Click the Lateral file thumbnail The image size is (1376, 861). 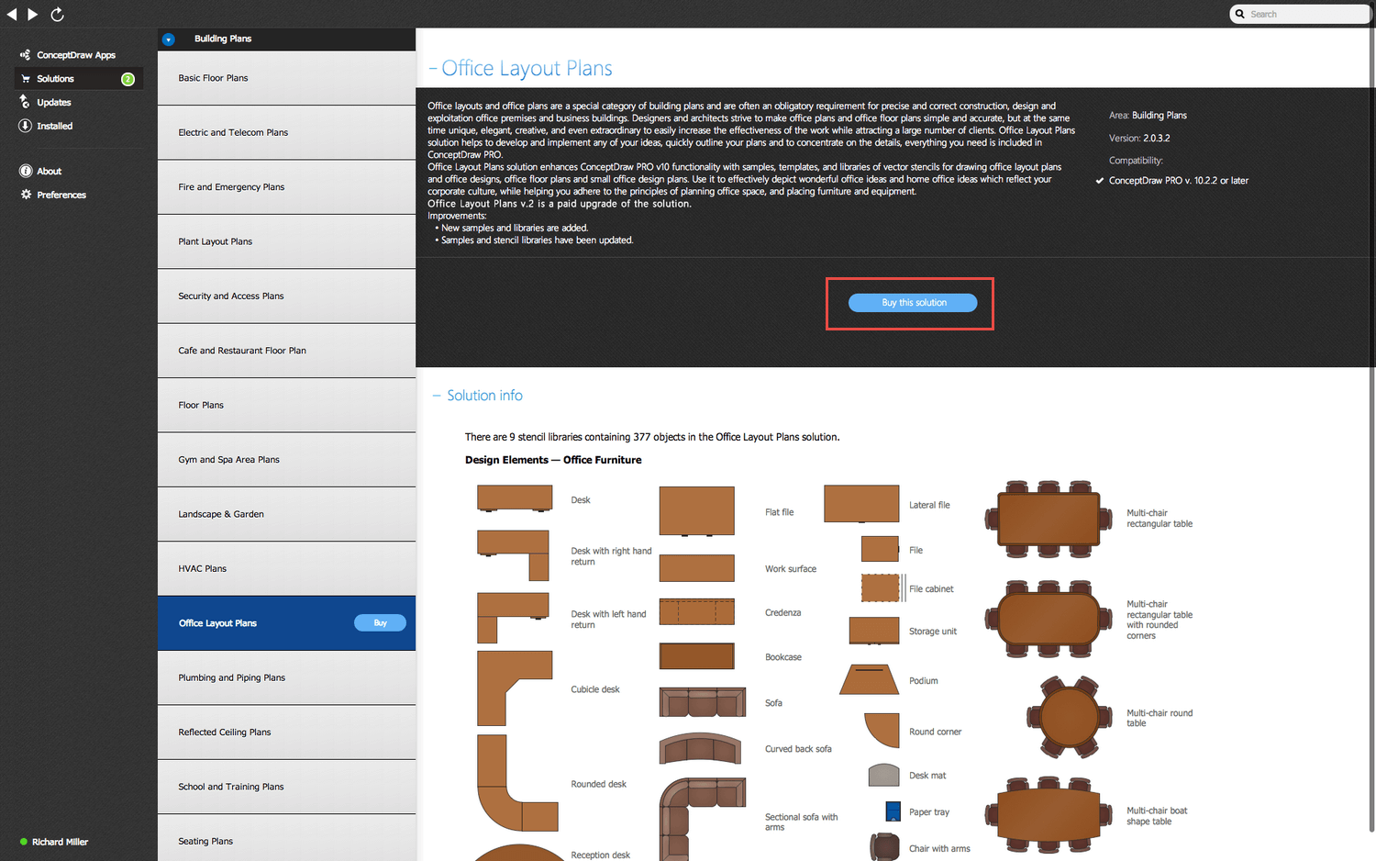[861, 505]
